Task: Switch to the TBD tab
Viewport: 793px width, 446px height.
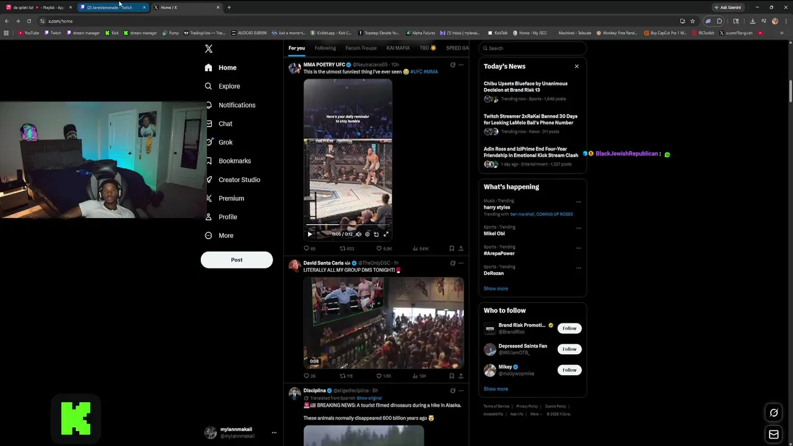Action: [x=427, y=48]
